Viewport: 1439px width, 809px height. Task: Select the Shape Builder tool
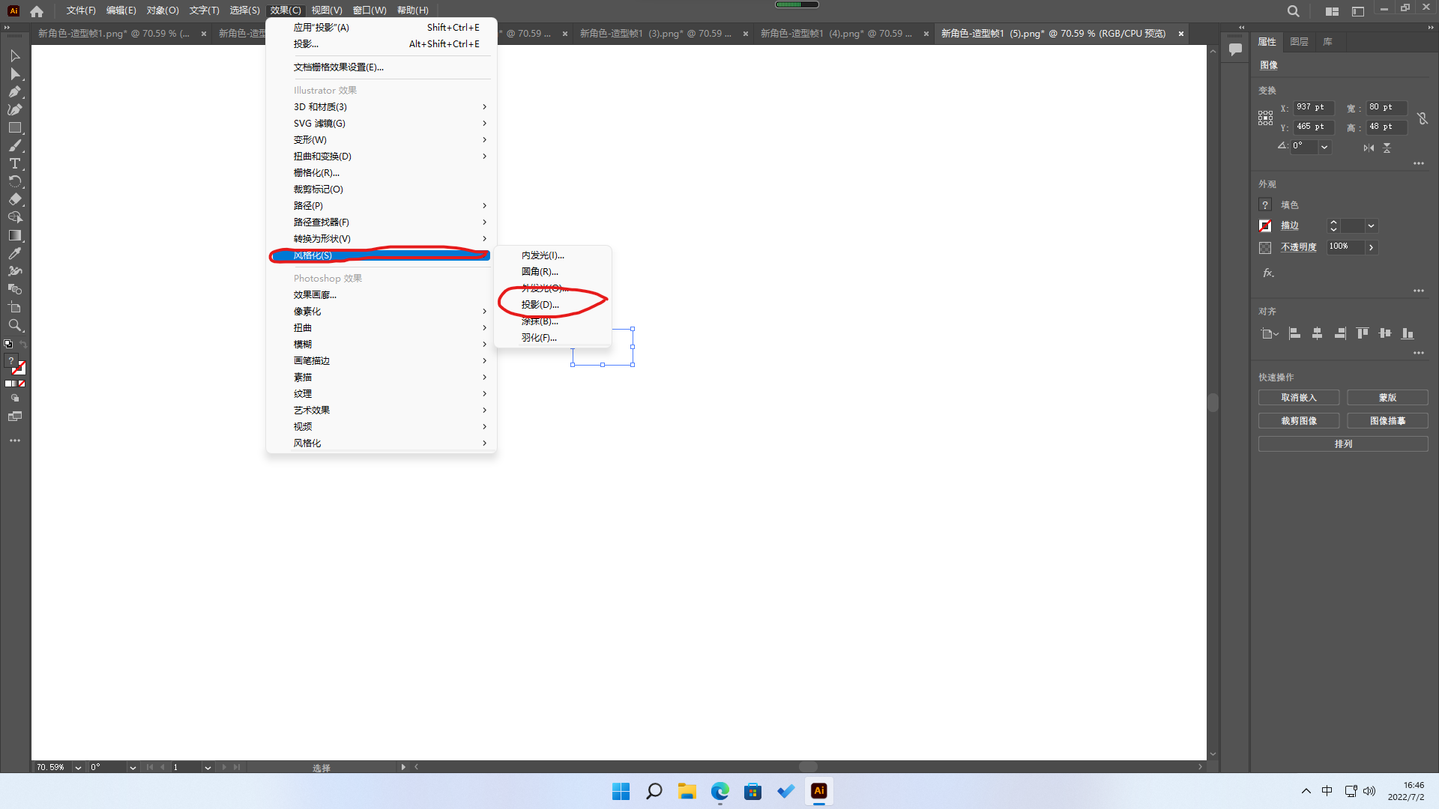click(14, 218)
